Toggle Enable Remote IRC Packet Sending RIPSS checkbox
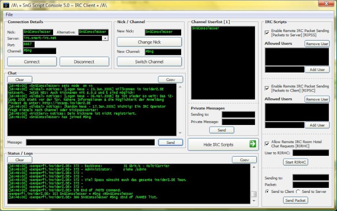This screenshot has width=337, height=211. 267,33
